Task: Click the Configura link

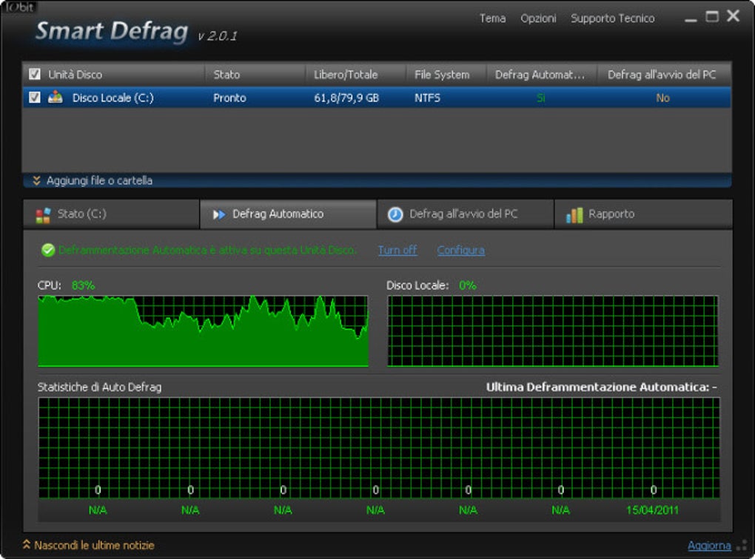Action: (461, 250)
